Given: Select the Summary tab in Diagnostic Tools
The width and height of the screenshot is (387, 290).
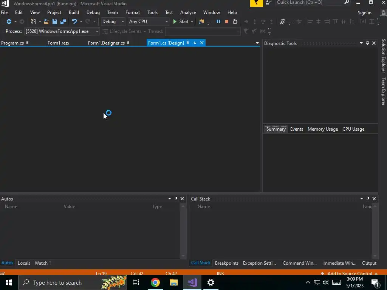Looking at the screenshot, I should 276,129.
